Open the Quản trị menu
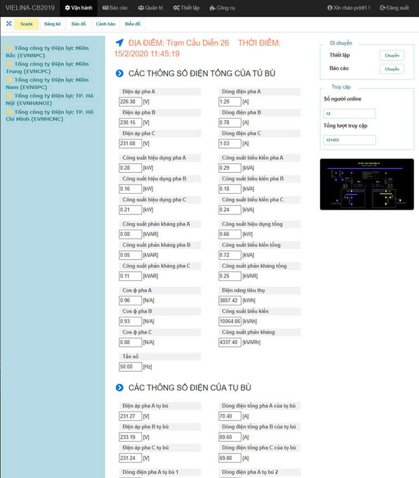Screen dimensions: 419x478 (x=150, y=8)
